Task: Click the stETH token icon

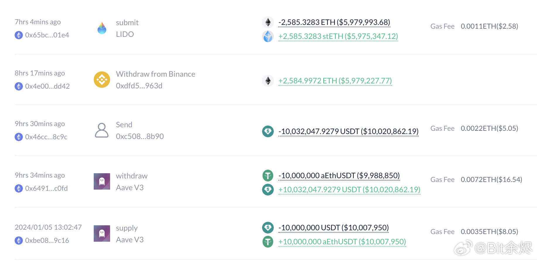Action: pos(268,36)
